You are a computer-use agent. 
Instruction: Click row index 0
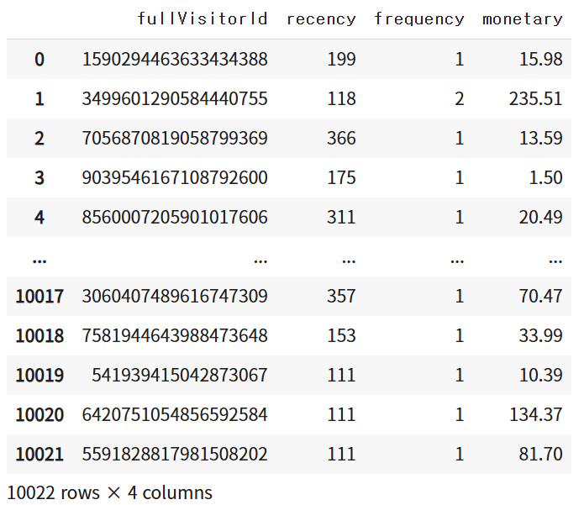coord(39,59)
